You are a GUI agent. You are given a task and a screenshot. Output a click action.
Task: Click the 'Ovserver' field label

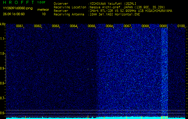point(61,4)
